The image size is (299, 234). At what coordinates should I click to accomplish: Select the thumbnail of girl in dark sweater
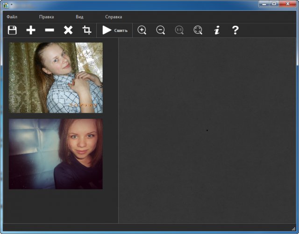pyautogui.click(x=56, y=154)
